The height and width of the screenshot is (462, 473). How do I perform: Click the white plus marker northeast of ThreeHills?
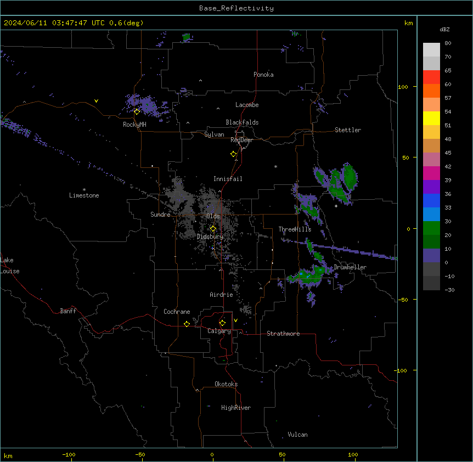[x=336, y=206]
